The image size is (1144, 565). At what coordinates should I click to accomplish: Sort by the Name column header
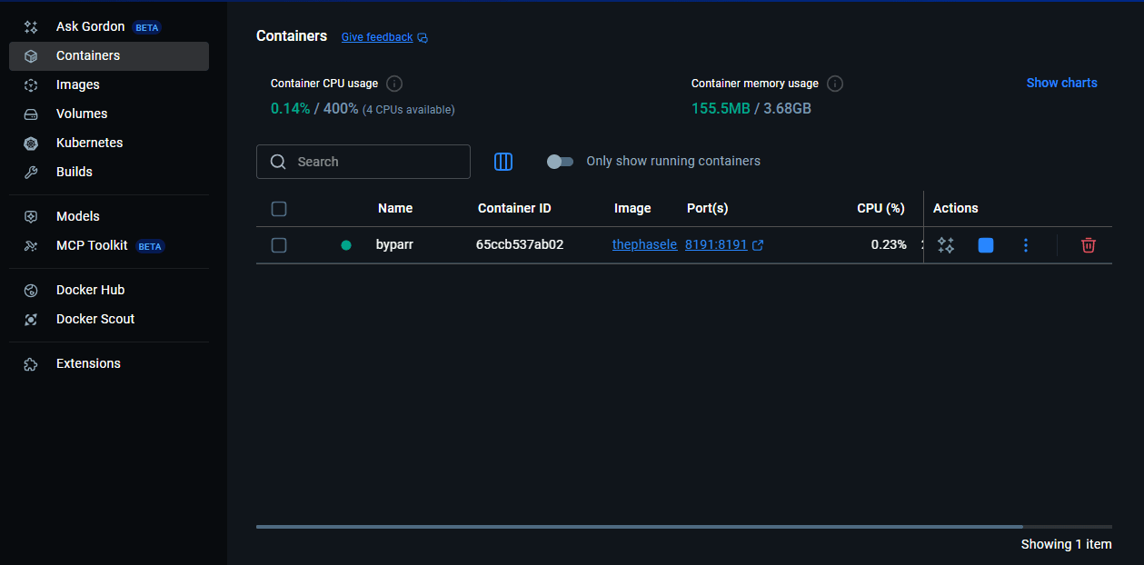[x=395, y=208]
